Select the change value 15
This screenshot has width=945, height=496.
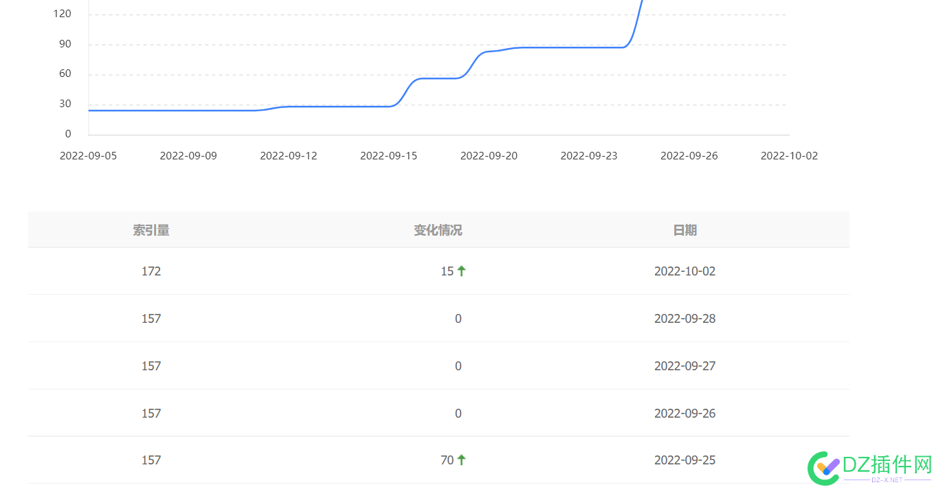click(x=447, y=271)
